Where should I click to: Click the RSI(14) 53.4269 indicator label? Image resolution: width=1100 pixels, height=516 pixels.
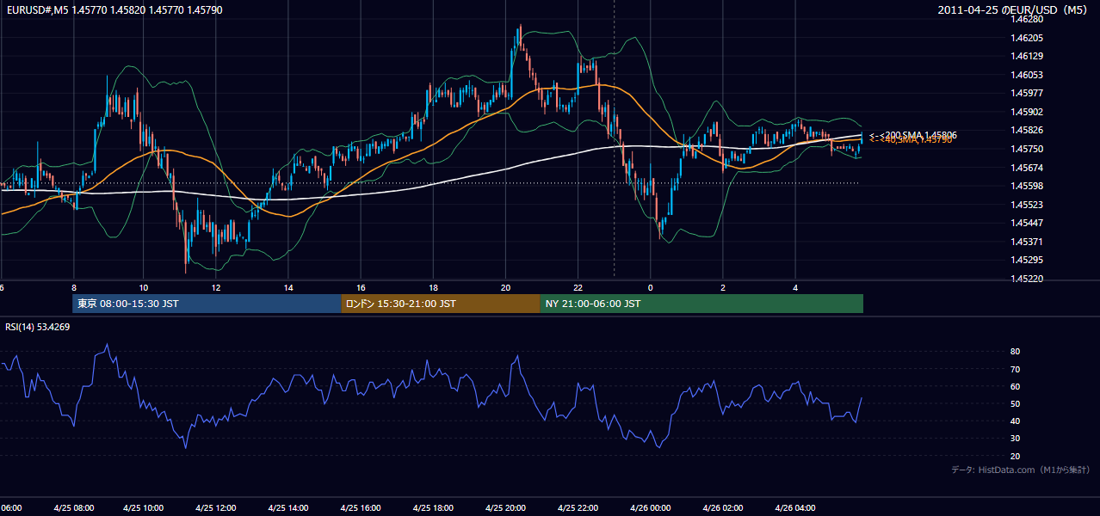(x=38, y=327)
